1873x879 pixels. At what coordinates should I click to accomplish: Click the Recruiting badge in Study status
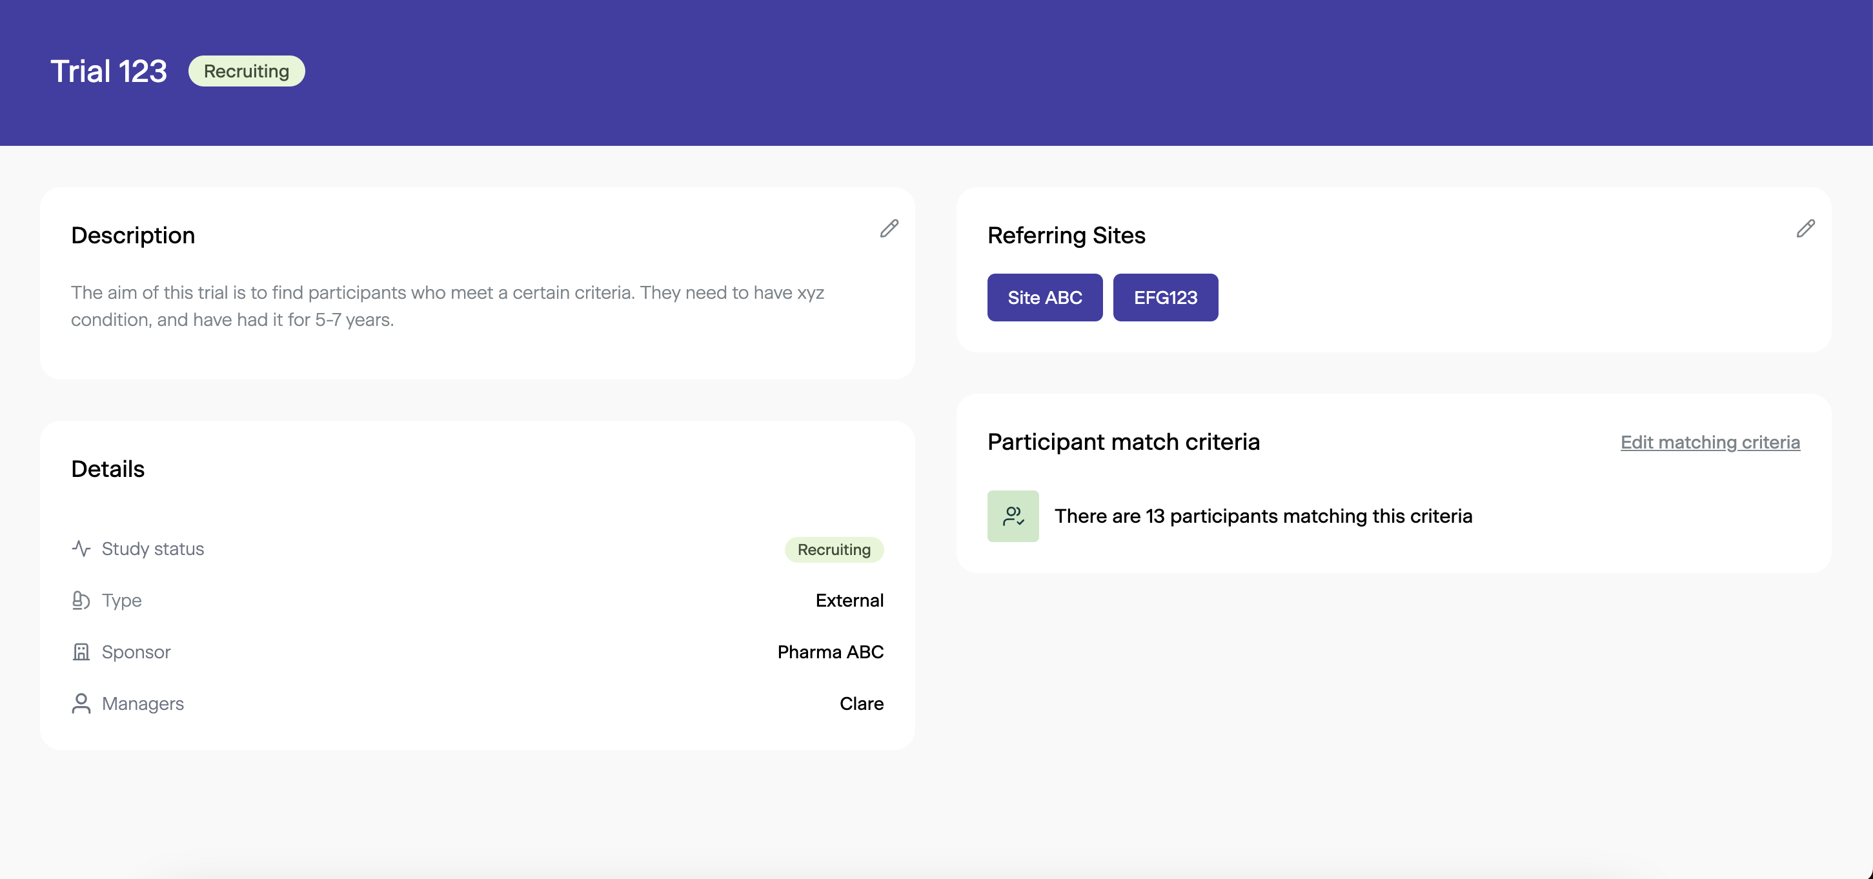[833, 549]
